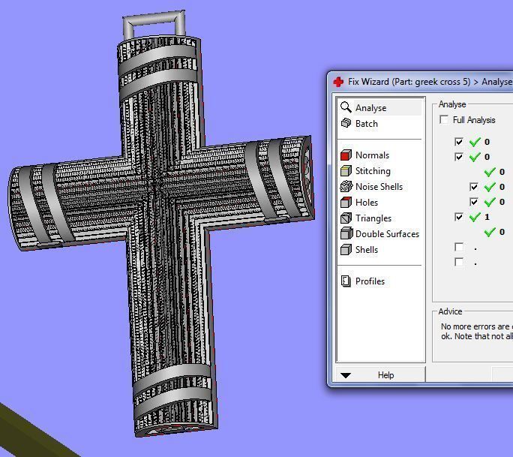The width and height of the screenshot is (513, 457).
Task: Click the Double Surfaces cube icon
Action: pos(346,233)
